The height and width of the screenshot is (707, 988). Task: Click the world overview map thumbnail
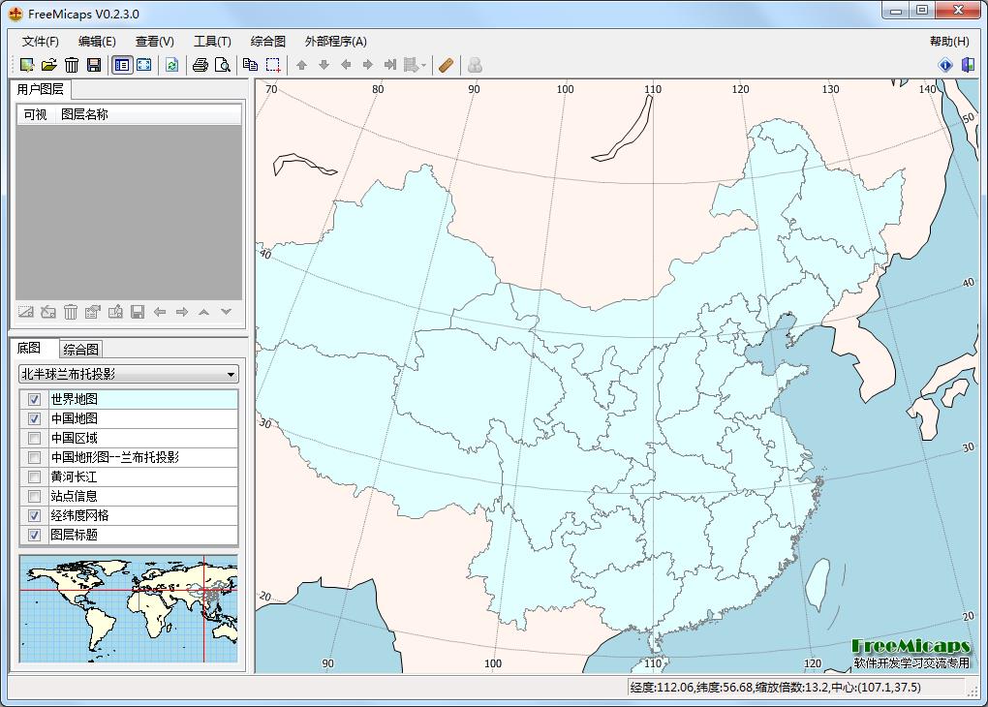click(x=129, y=609)
